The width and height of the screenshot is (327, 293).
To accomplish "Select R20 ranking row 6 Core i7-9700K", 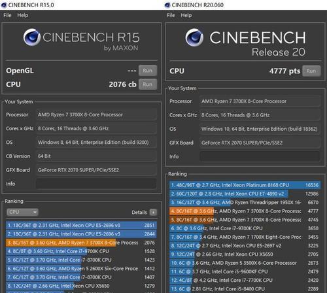I will 245,228.
